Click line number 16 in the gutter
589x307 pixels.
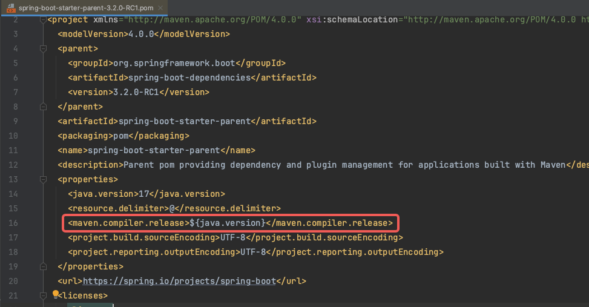tap(13, 223)
